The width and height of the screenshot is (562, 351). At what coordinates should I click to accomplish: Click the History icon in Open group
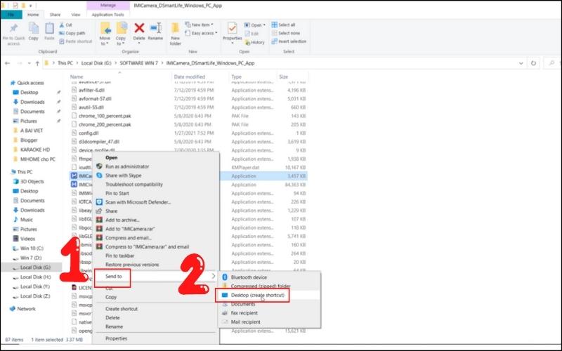[x=255, y=42]
